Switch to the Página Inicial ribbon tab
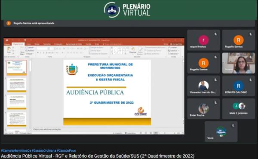258x159 pixels. tap(18, 44)
